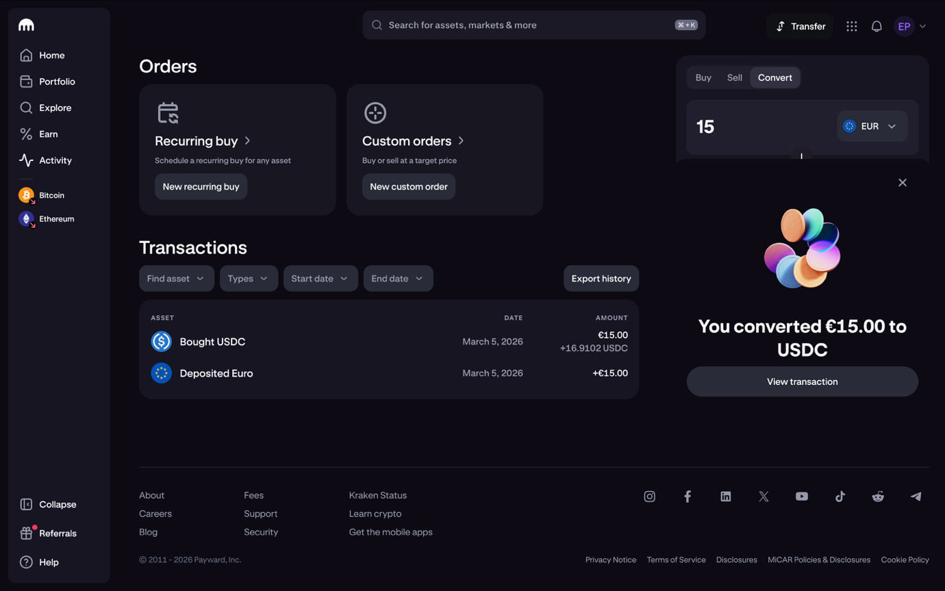Image resolution: width=945 pixels, height=591 pixels.
Task: Click the Referrals gift icon
Action: (26, 533)
